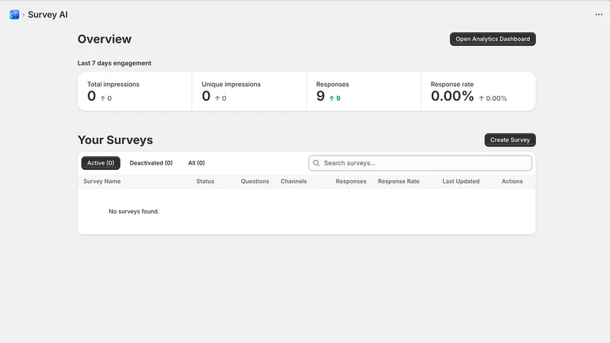Click the Questions column header
610x343 pixels.
tap(255, 181)
